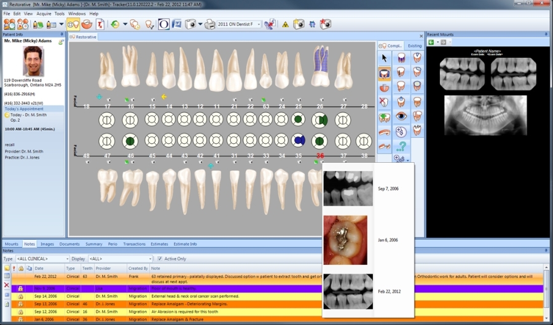Click the eye icon in the restorative palette

pyautogui.click(x=401, y=116)
